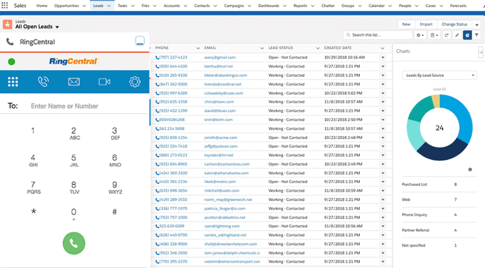Click the Partner Referral legend row

pyautogui.click(x=439, y=230)
